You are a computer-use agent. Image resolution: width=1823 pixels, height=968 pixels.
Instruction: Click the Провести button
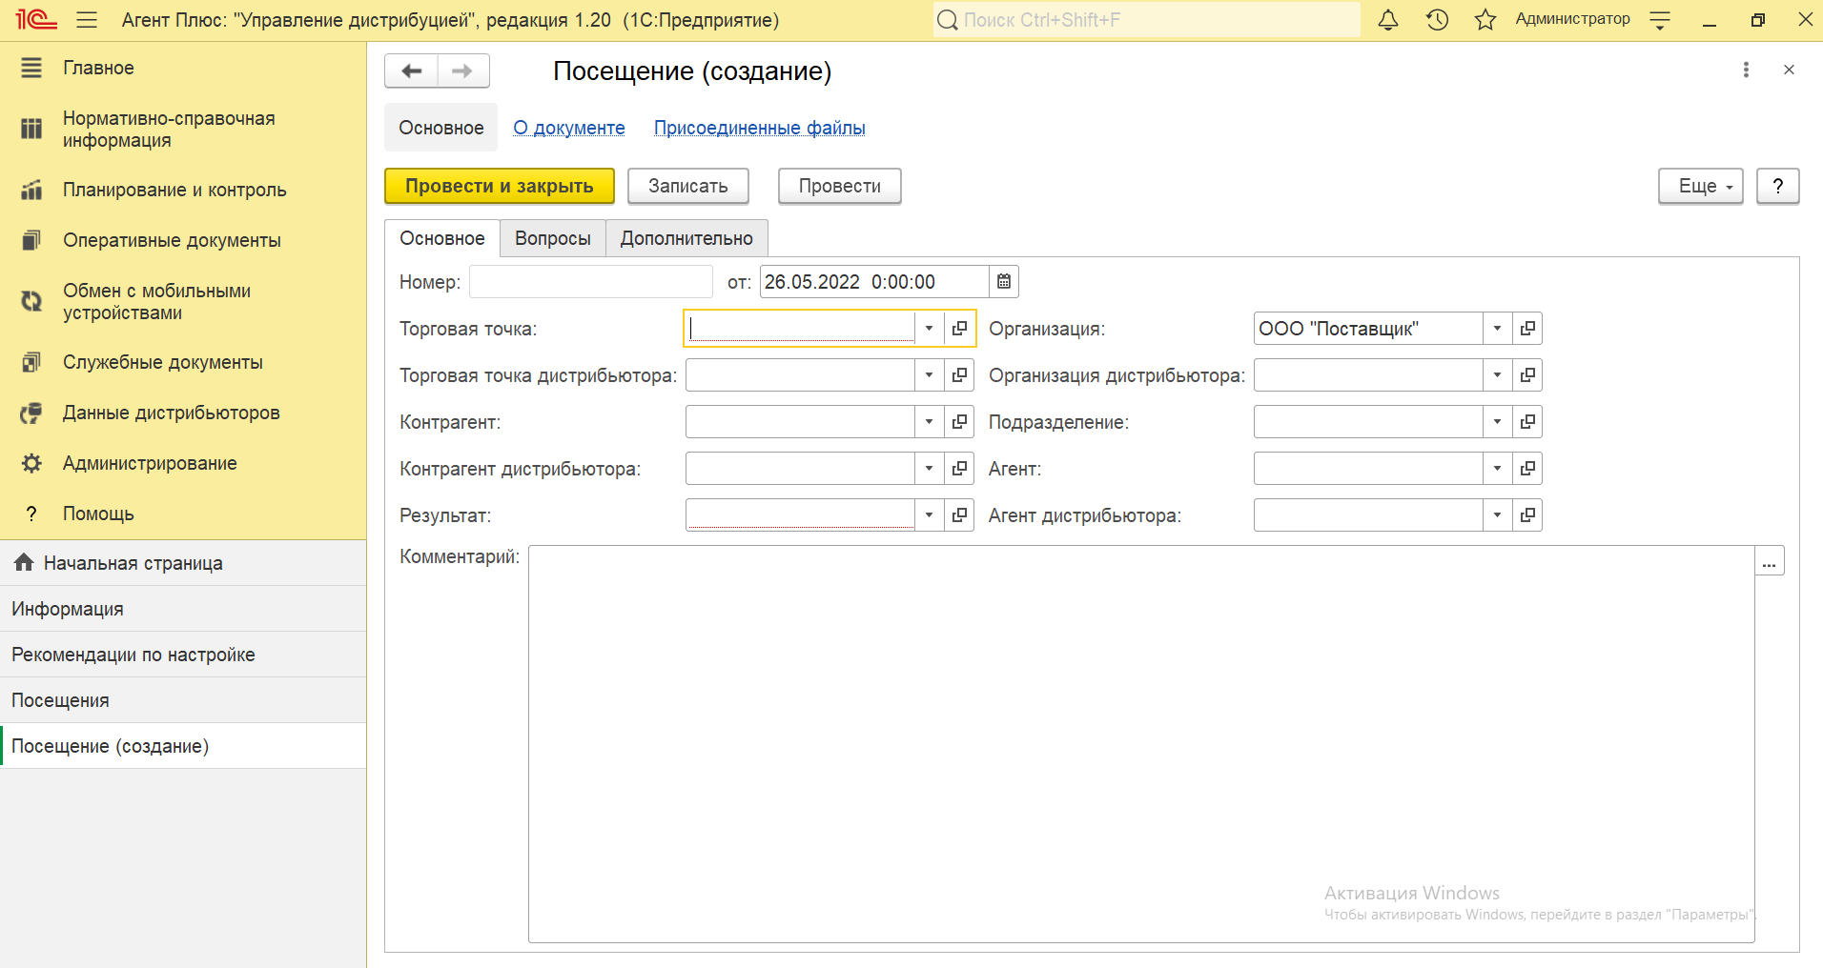(x=840, y=186)
